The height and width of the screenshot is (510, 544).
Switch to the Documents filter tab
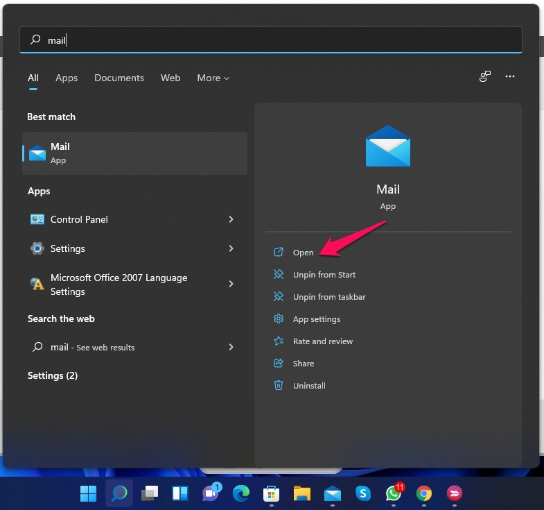tap(119, 78)
